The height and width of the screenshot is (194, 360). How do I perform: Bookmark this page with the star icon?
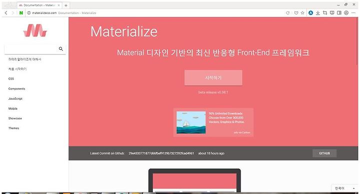click(302, 13)
